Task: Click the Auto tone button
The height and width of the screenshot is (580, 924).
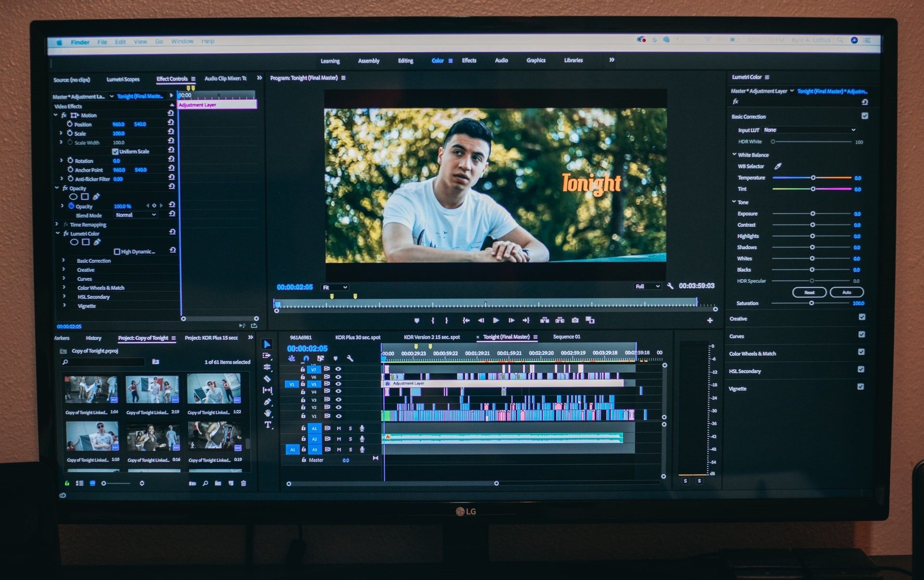Action: pos(847,292)
